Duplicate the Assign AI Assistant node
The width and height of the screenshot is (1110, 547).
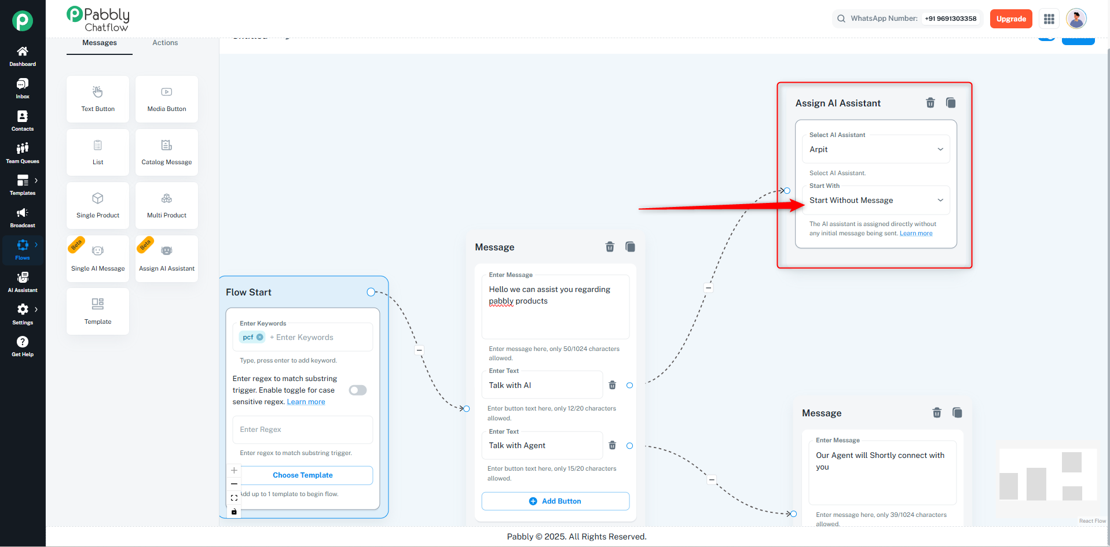[951, 103]
